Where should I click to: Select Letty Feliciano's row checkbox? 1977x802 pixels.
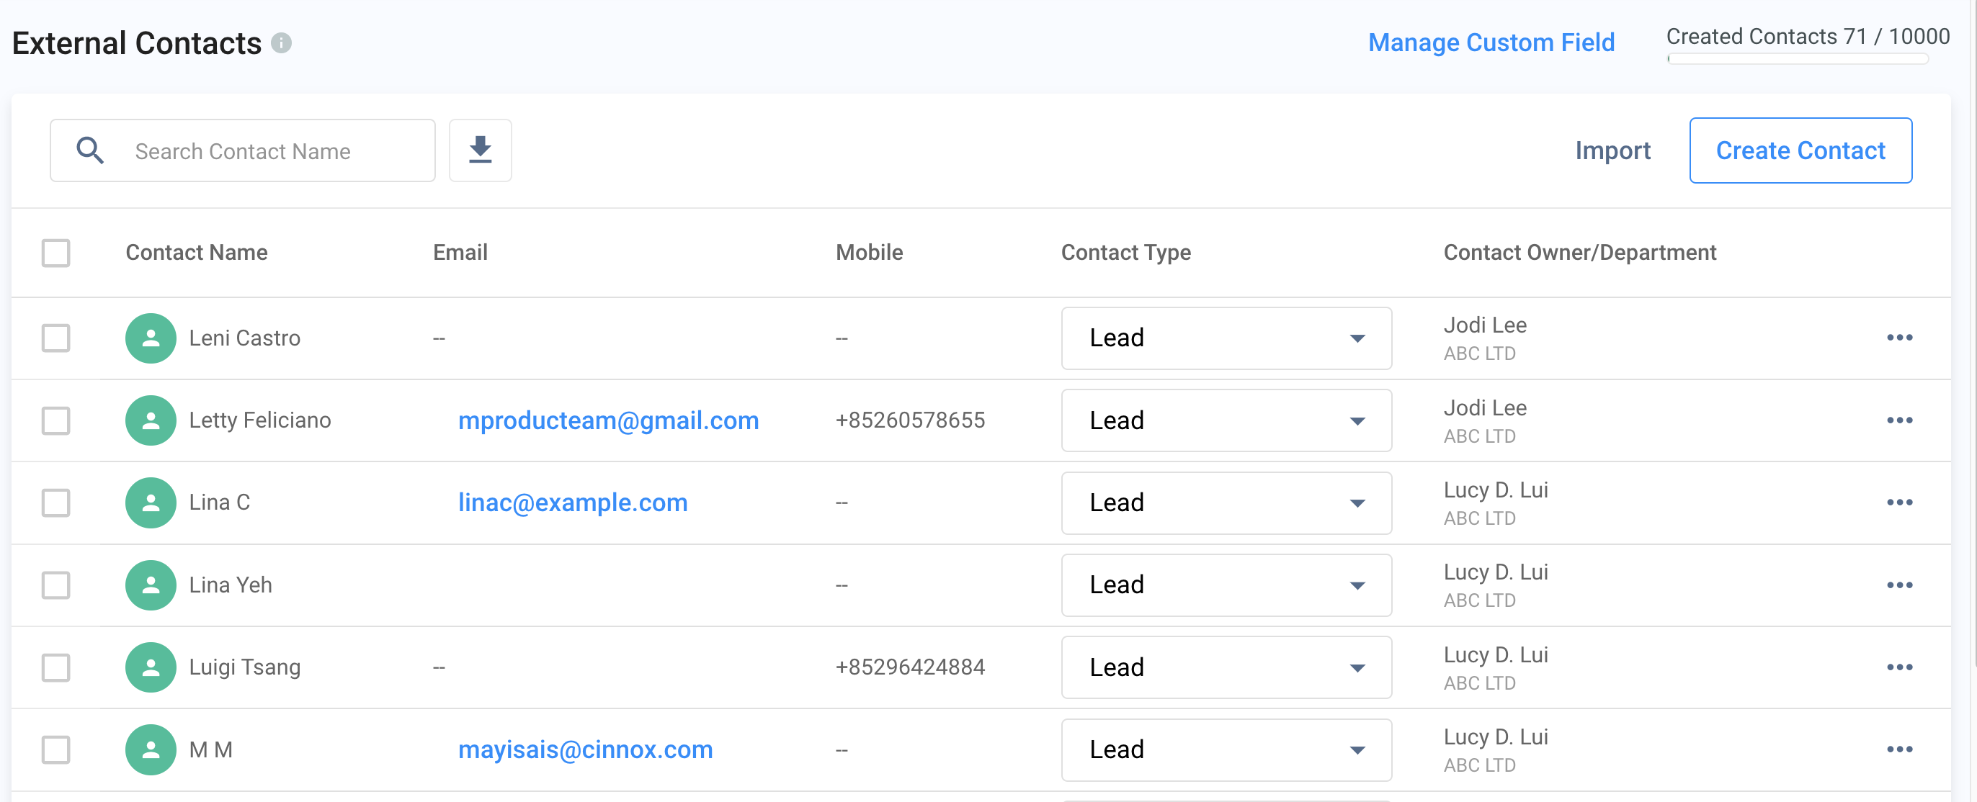55,420
